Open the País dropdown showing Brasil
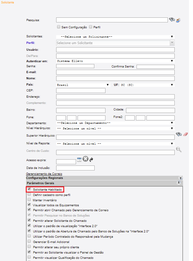The width and height of the screenshot is (193, 261). [x=83, y=85]
